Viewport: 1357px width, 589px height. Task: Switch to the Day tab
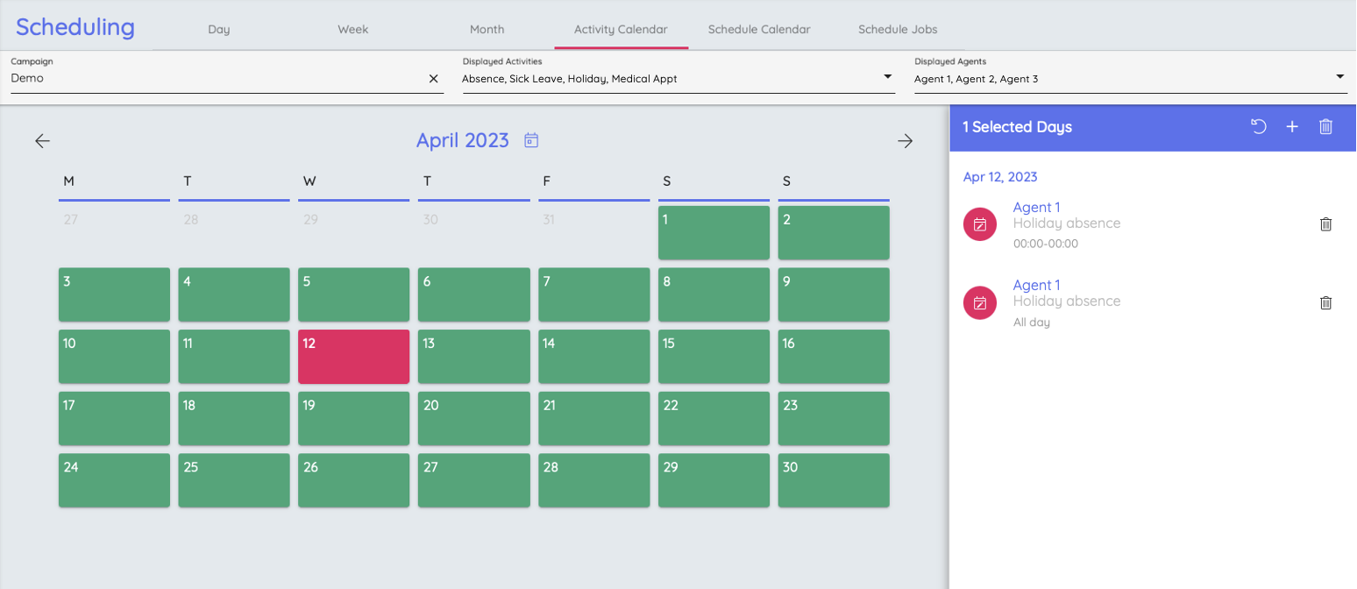point(219,29)
